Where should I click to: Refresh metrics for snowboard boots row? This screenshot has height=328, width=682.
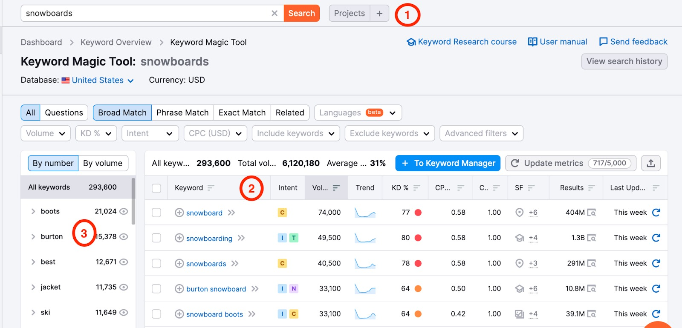point(656,314)
